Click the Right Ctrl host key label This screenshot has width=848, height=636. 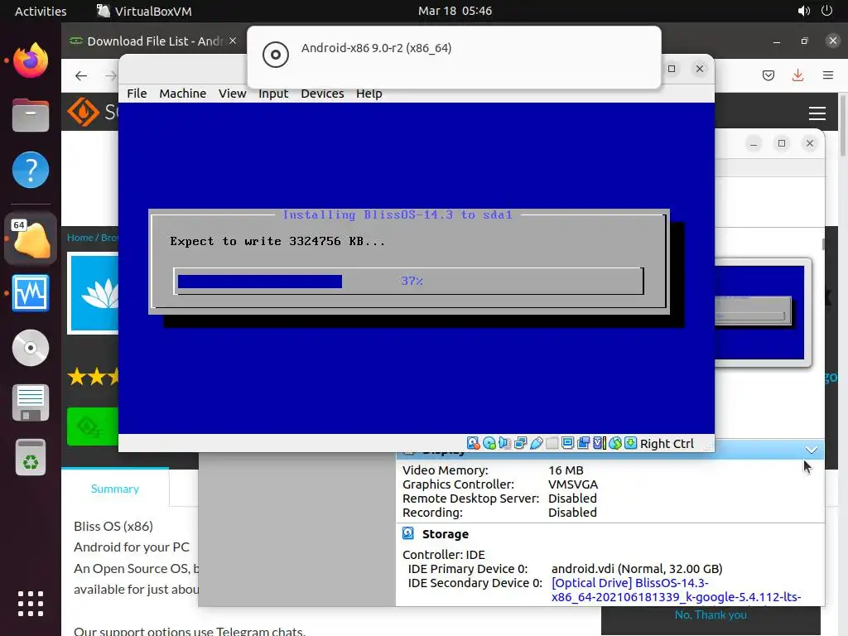point(667,444)
